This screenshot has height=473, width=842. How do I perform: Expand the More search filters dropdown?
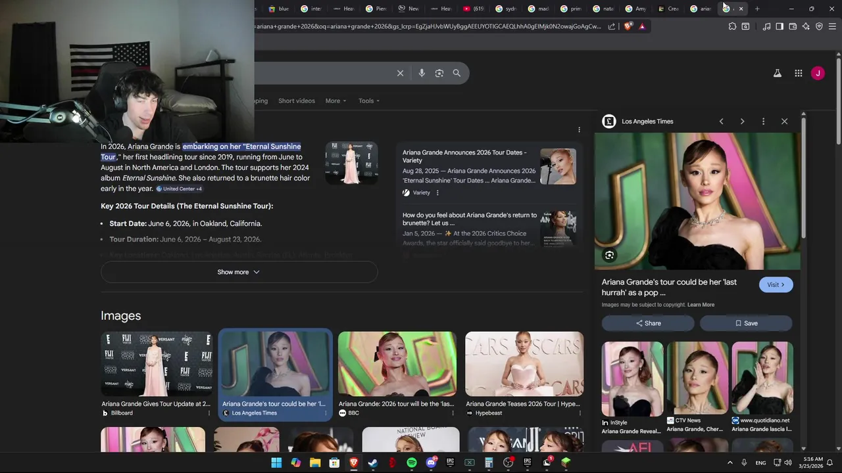(335, 101)
